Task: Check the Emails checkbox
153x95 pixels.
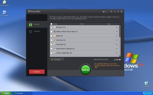Action: (x=51, y=36)
